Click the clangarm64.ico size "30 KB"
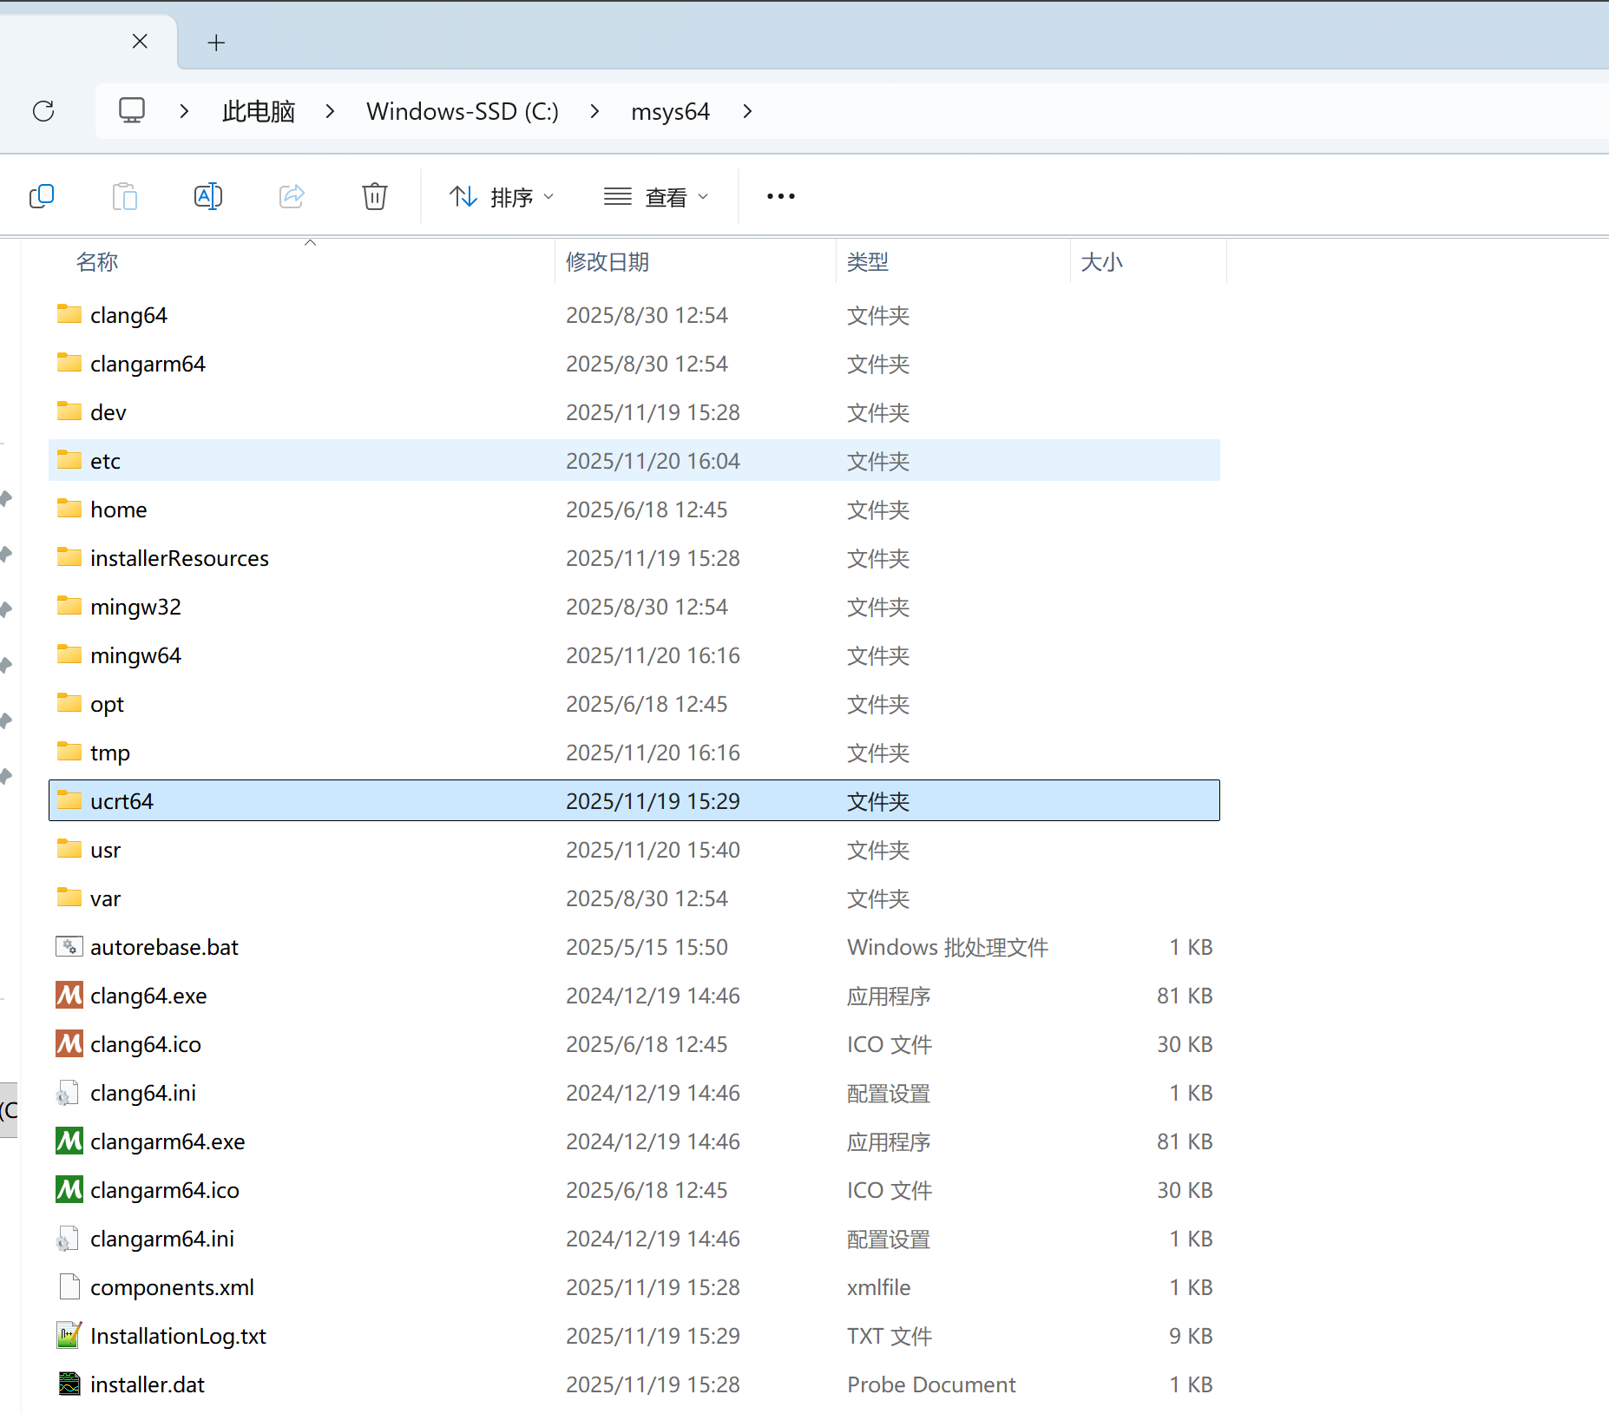The image size is (1609, 1414). tap(1185, 1190)
